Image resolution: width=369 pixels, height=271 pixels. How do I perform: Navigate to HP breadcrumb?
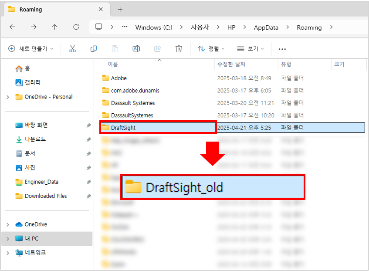tap(231, 27)
